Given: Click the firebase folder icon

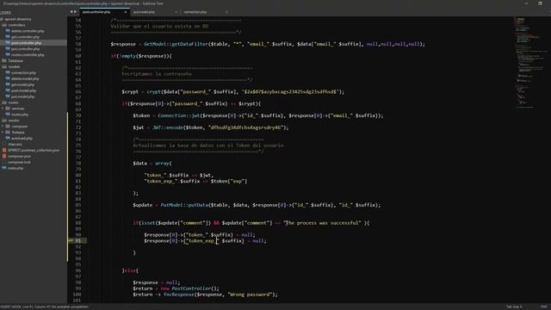Looking at the screenshot, I should pos(8,132).
